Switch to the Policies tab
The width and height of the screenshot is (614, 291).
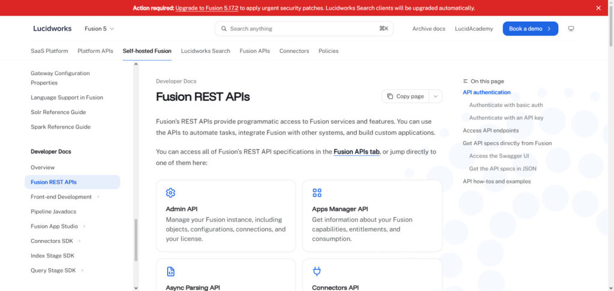(x=329, y=51)
